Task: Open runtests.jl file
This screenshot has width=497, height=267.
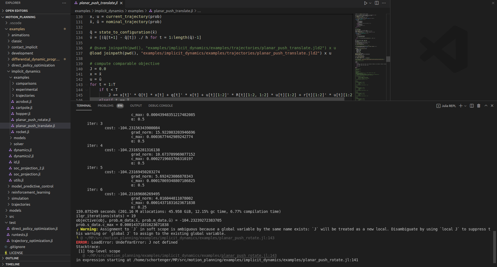Action: coord(35,235)
